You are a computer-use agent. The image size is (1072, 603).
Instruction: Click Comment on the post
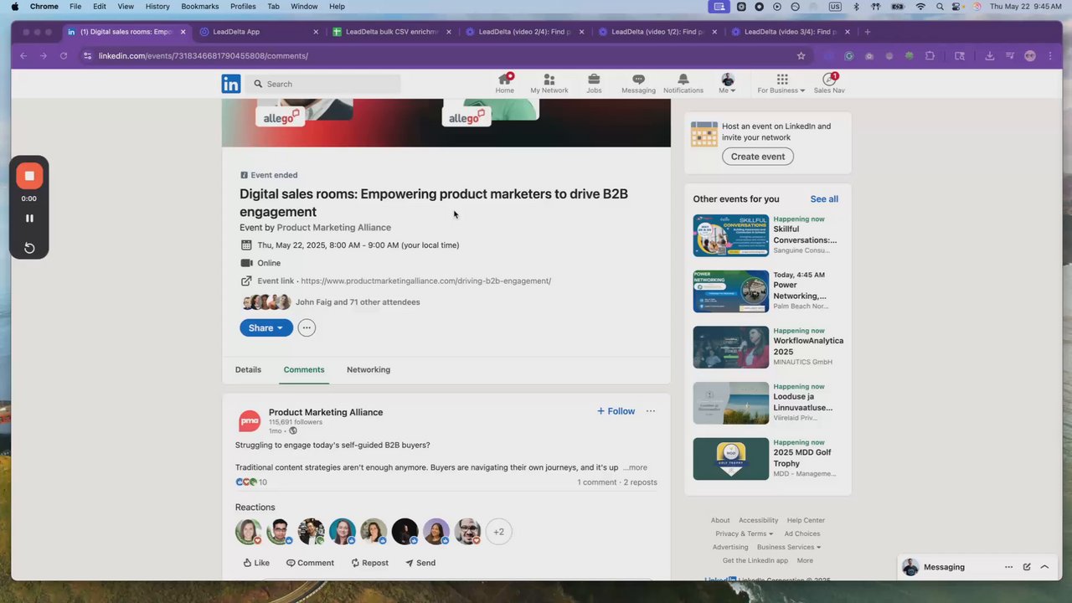(x=310, y=563)
